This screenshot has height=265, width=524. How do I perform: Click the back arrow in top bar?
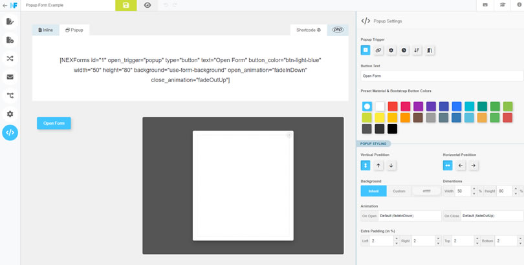coord(5,5)
